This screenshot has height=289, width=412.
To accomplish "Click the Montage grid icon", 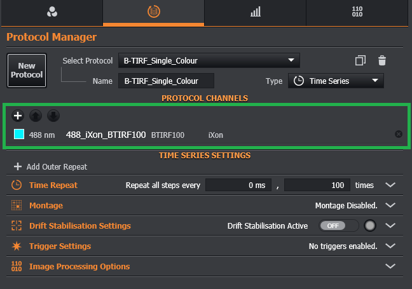I will click(x=17, y=205).
